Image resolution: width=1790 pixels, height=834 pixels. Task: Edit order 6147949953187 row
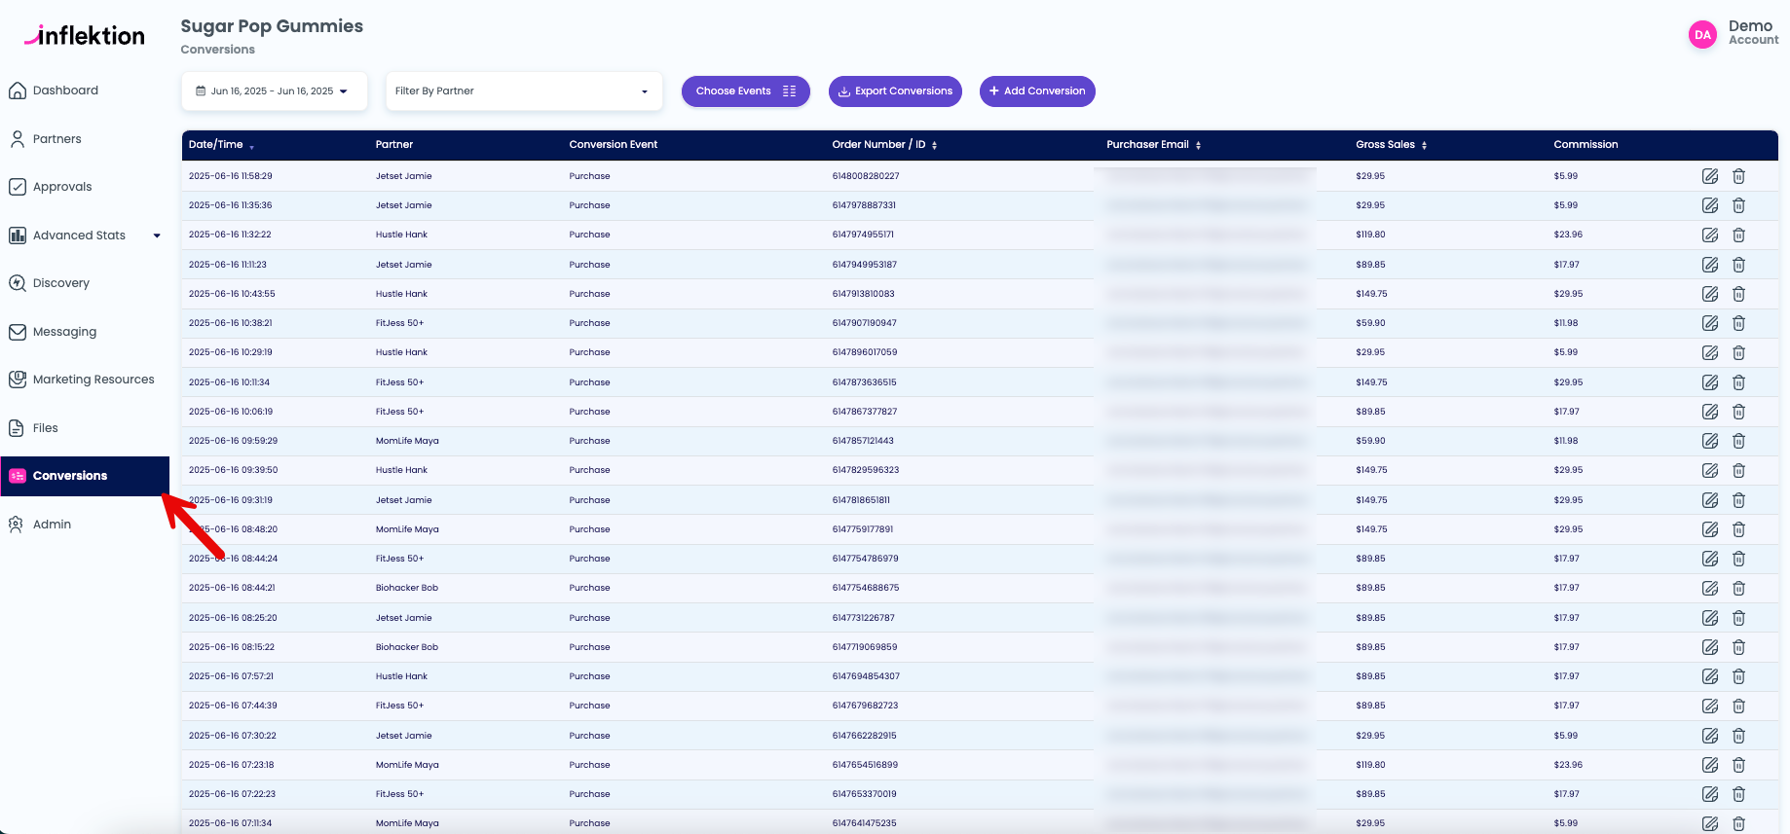pos(1710,265)
